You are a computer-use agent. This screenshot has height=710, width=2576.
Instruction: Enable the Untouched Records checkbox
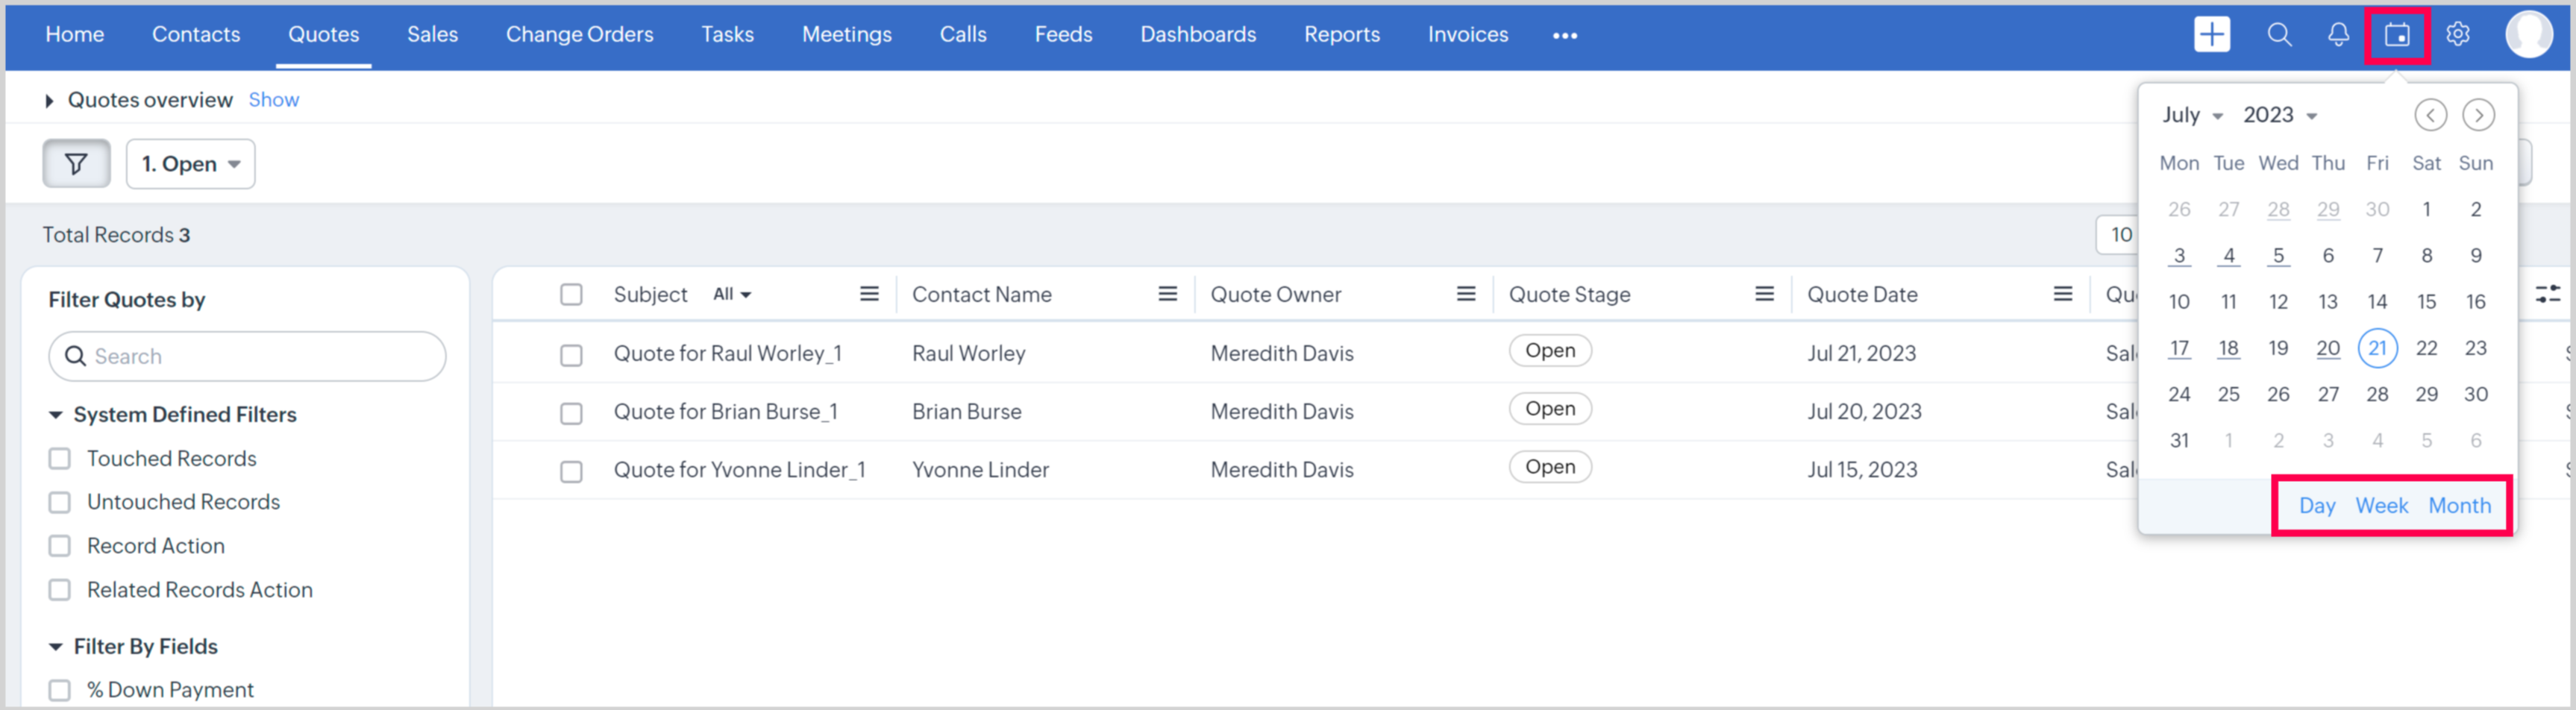pyautogui.click(x=60, y=502)
